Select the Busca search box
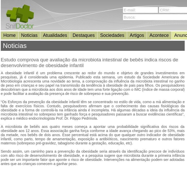 155,17
